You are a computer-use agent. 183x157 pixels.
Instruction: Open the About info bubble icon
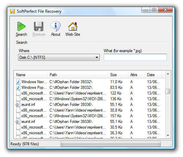click(x=55, y=26)
